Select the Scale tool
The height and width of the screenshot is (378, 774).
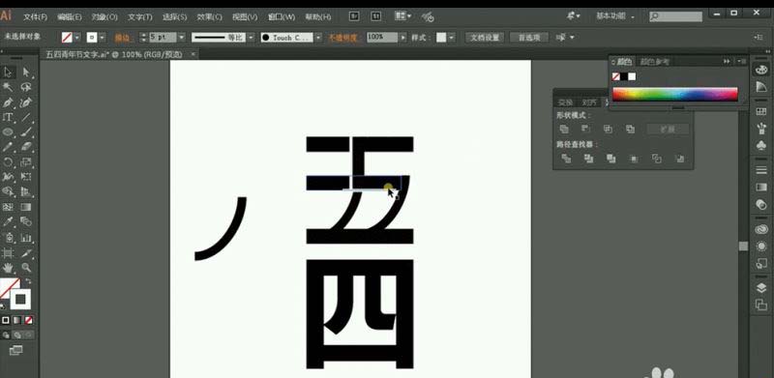[x=26, y=161]
